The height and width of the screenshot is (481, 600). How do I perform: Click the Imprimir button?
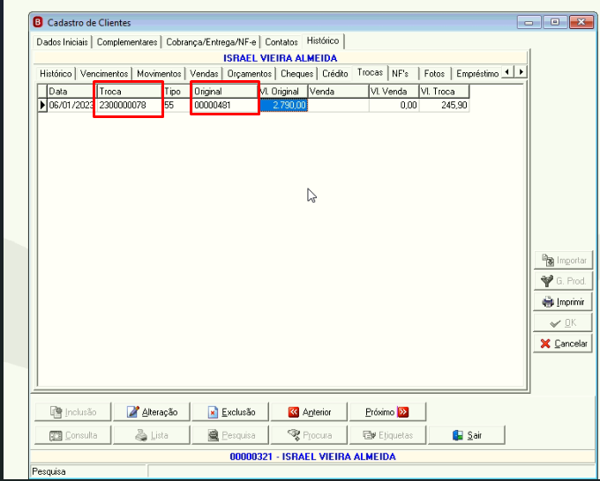pyautogui.click(x=563, y=302)
